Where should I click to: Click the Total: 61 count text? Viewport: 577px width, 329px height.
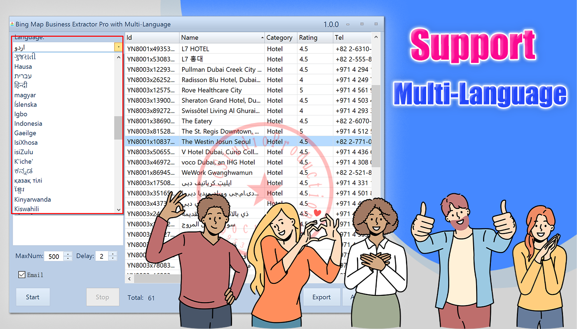(x=141, y=297)
